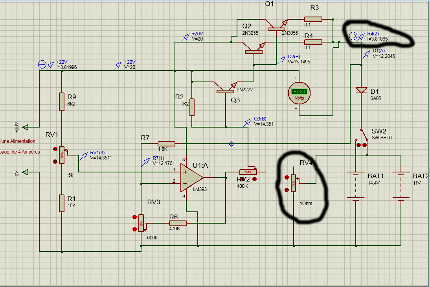The image size is (430, 287).
Task: Click the blue origin marker near R7 wire
Action: click(231, 144)
